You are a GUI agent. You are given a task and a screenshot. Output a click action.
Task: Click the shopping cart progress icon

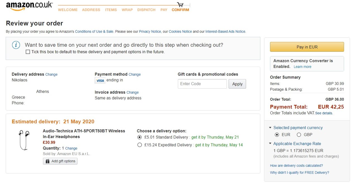click(x=180, y=5)
